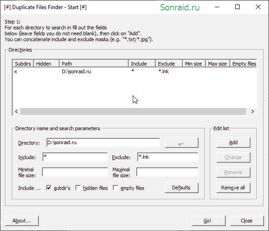
Task: Click the Hidden column header
Action: 46,64
